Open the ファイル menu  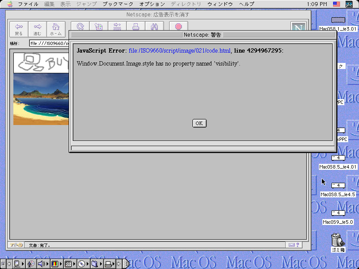28,4
